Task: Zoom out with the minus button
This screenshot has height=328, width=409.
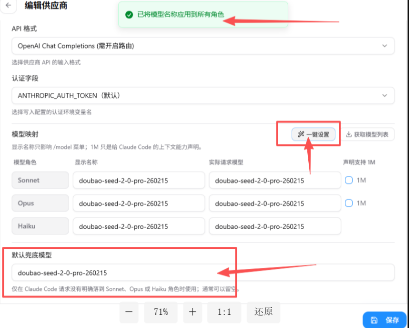Action: [129, 312]
